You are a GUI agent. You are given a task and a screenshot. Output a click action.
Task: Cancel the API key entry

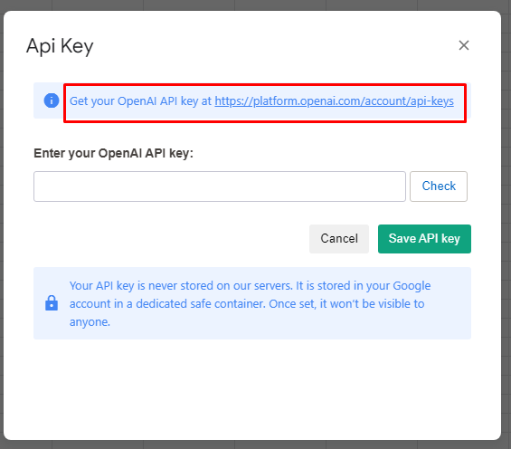pos(339,239)
